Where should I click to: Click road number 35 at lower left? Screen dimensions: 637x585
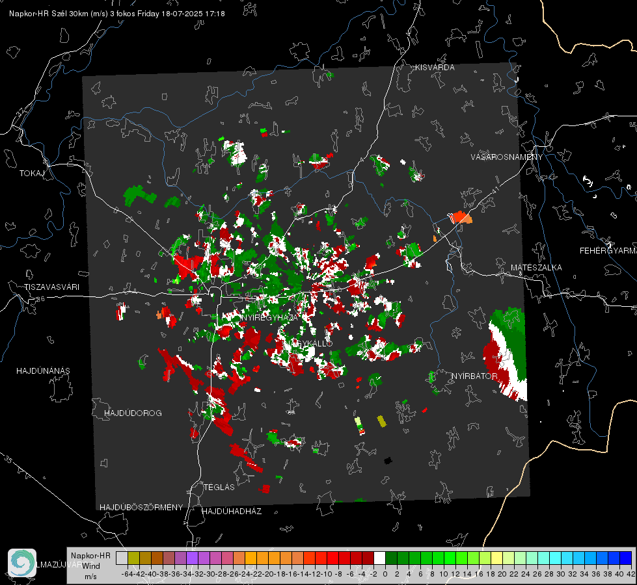(8, 460)
